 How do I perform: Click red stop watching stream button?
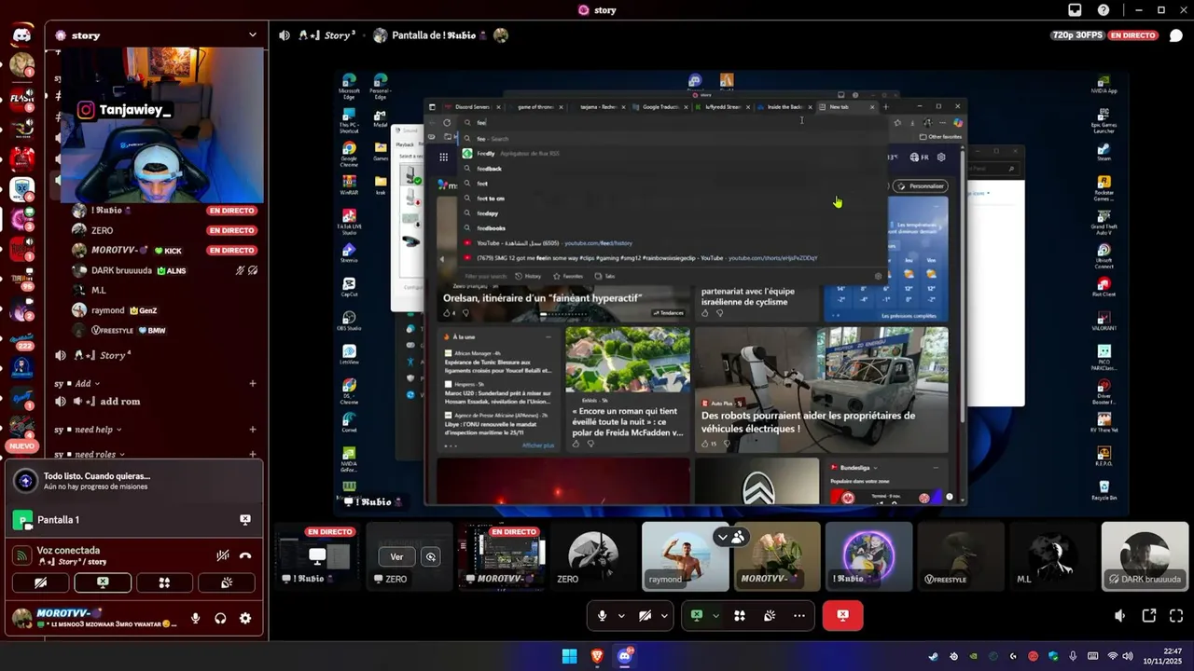coord(842,616)
